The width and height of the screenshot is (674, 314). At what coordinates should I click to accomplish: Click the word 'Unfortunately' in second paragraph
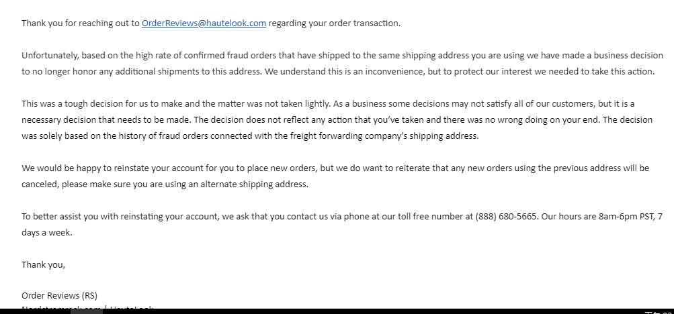[x=50, y=55]
